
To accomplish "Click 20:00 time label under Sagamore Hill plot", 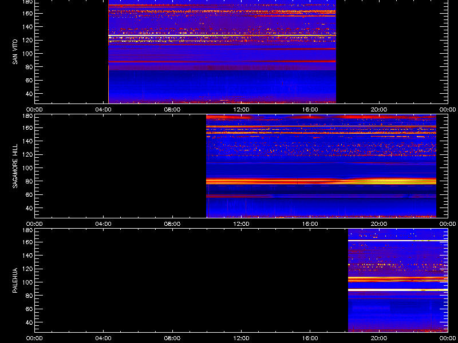I will point(379,224).
